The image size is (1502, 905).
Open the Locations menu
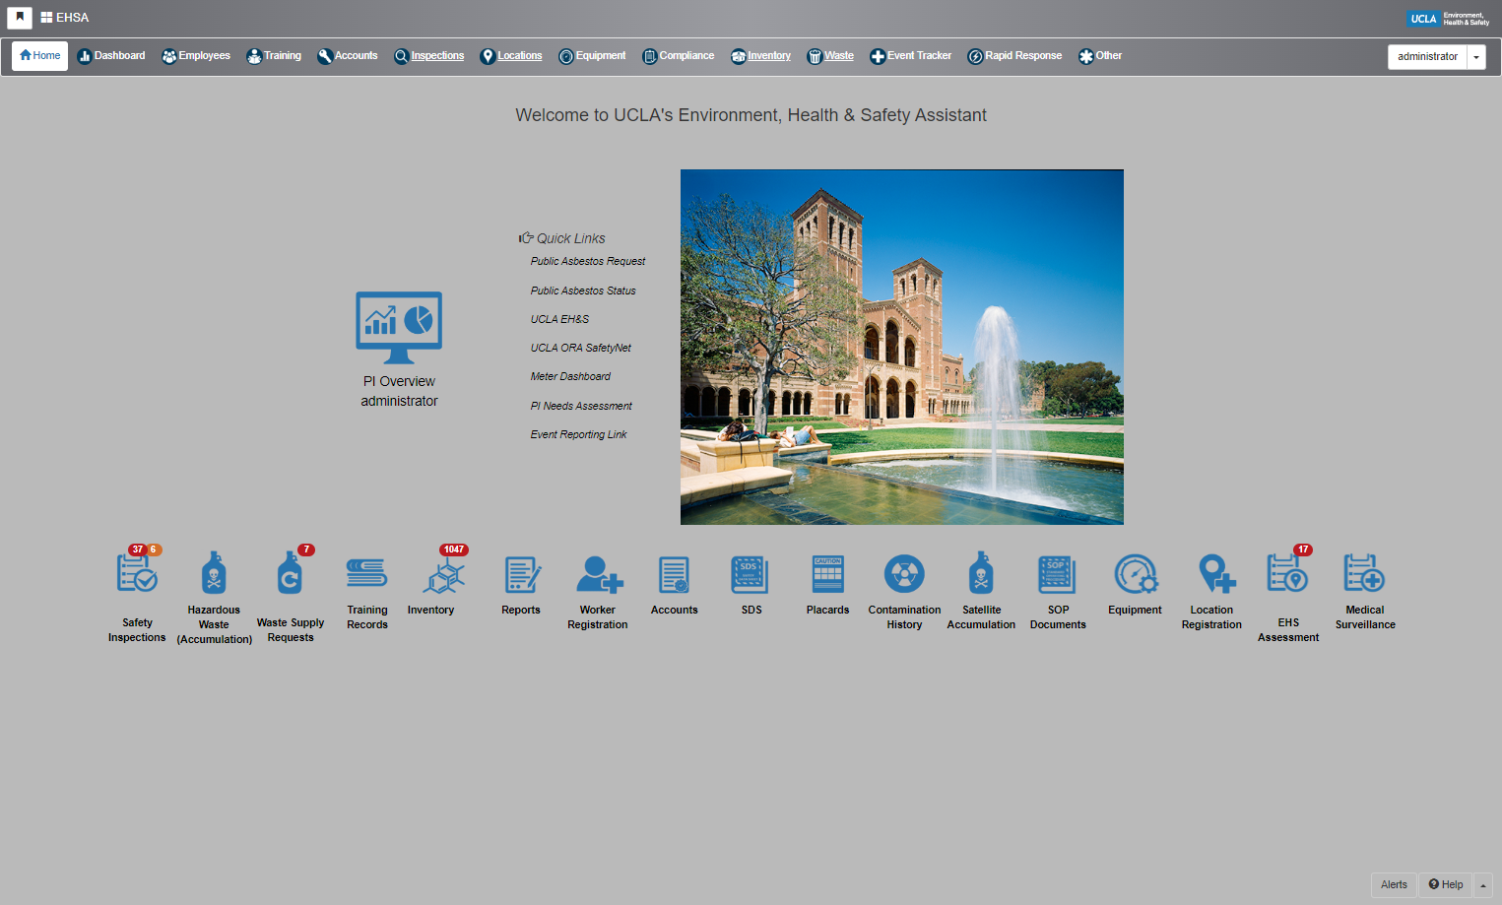coord(511,56)
